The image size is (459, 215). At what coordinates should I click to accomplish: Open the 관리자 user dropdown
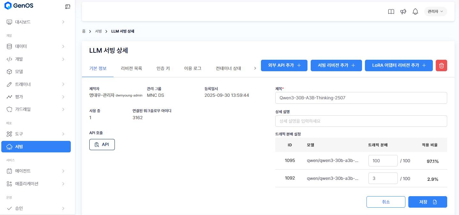pos(435,12)
